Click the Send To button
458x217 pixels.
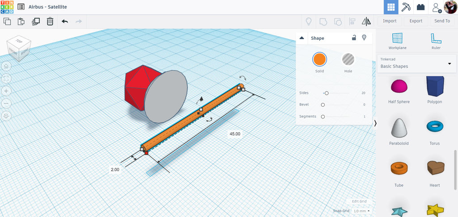coord(442,21)
